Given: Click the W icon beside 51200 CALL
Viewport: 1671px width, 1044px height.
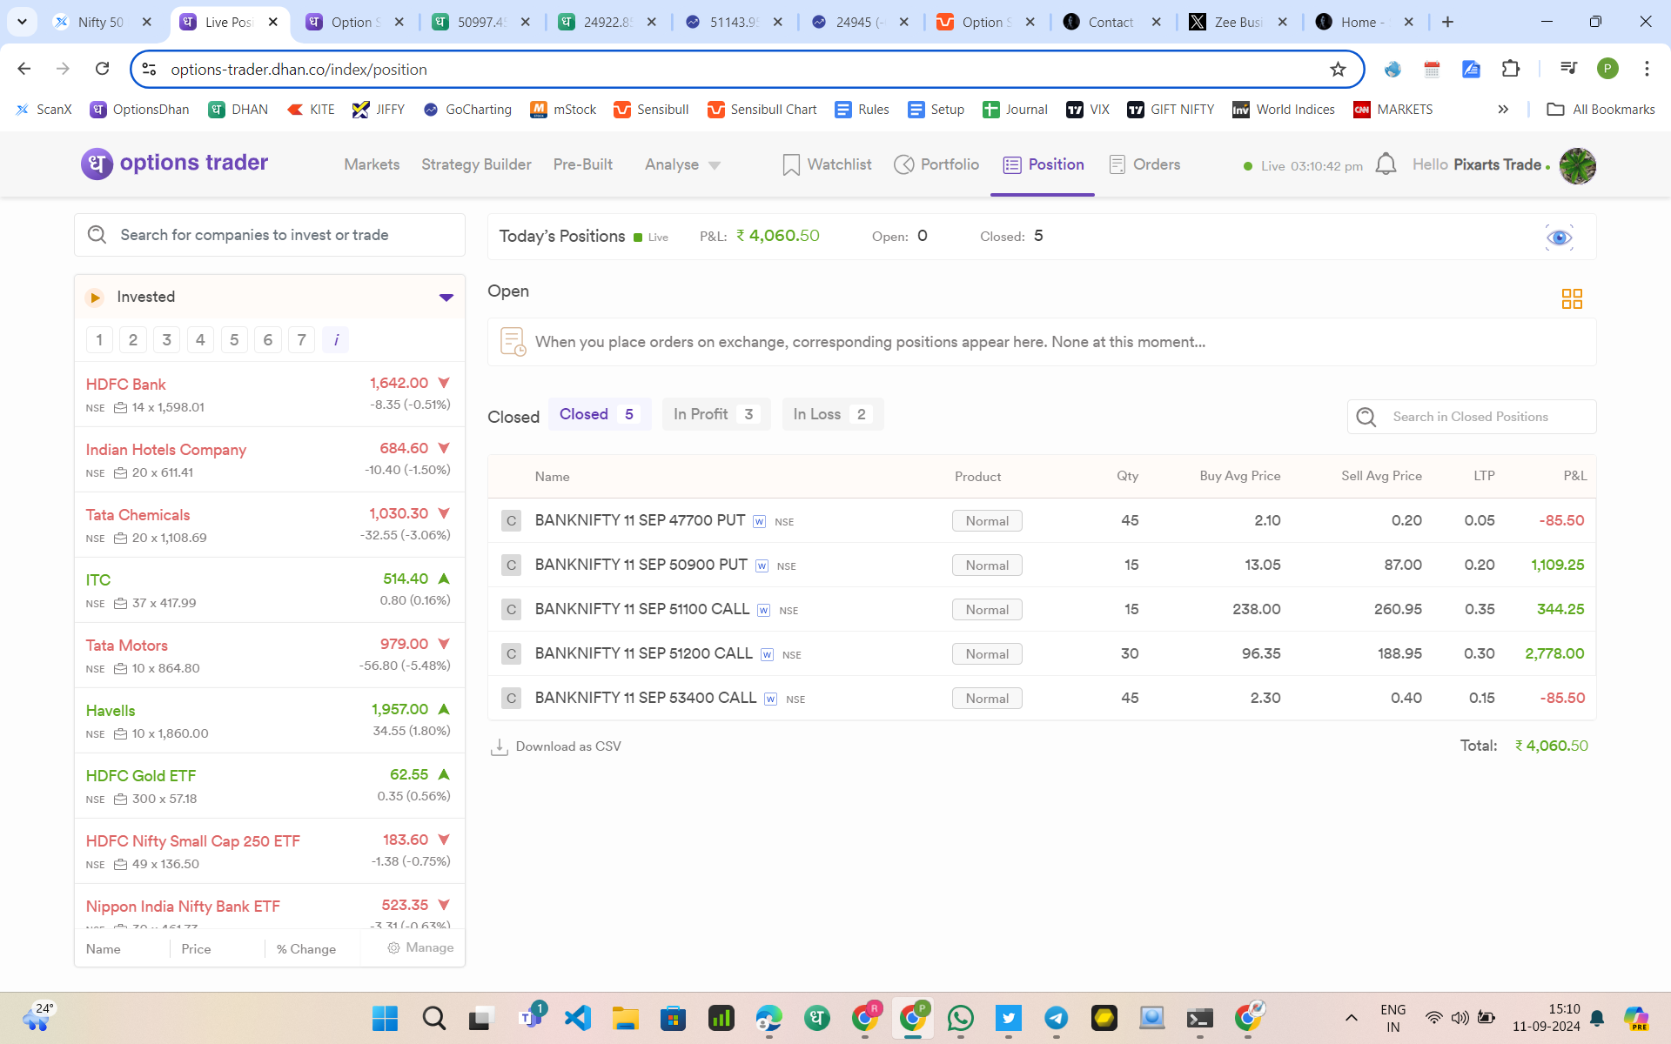Looking at the screenshot, I should pos(767,654).
